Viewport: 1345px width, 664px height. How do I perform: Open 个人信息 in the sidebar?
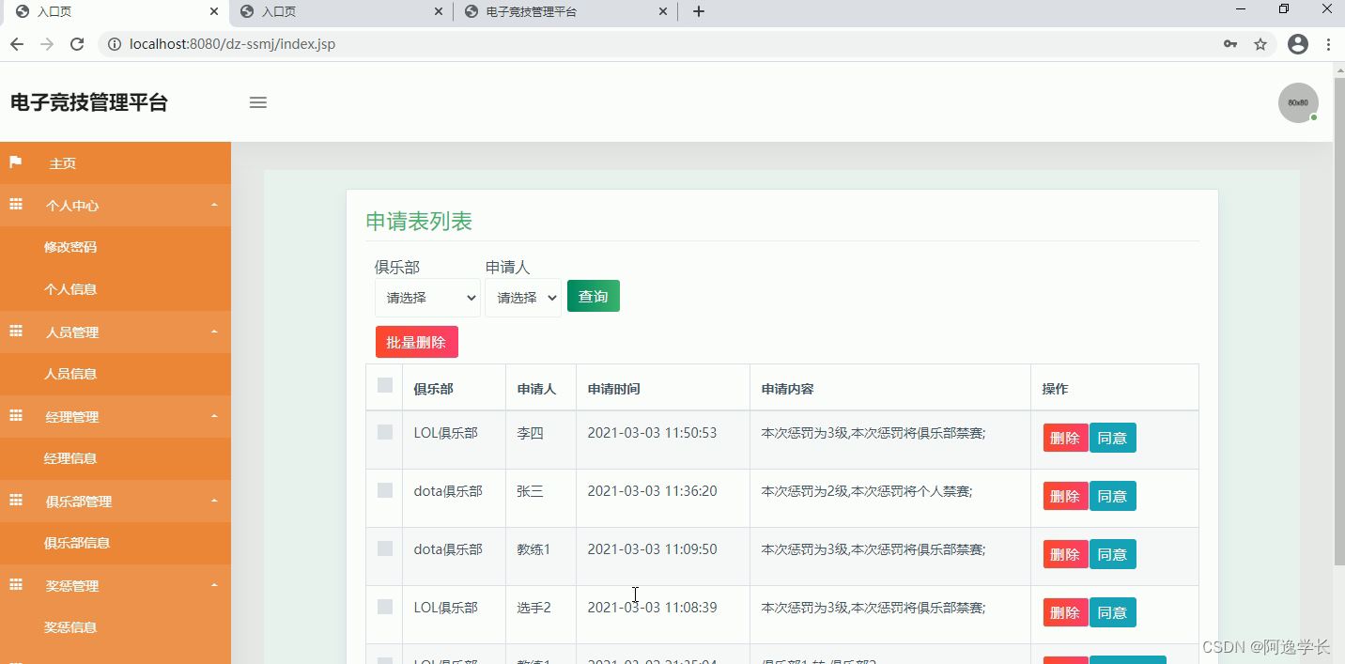click(x=116, y=289)
